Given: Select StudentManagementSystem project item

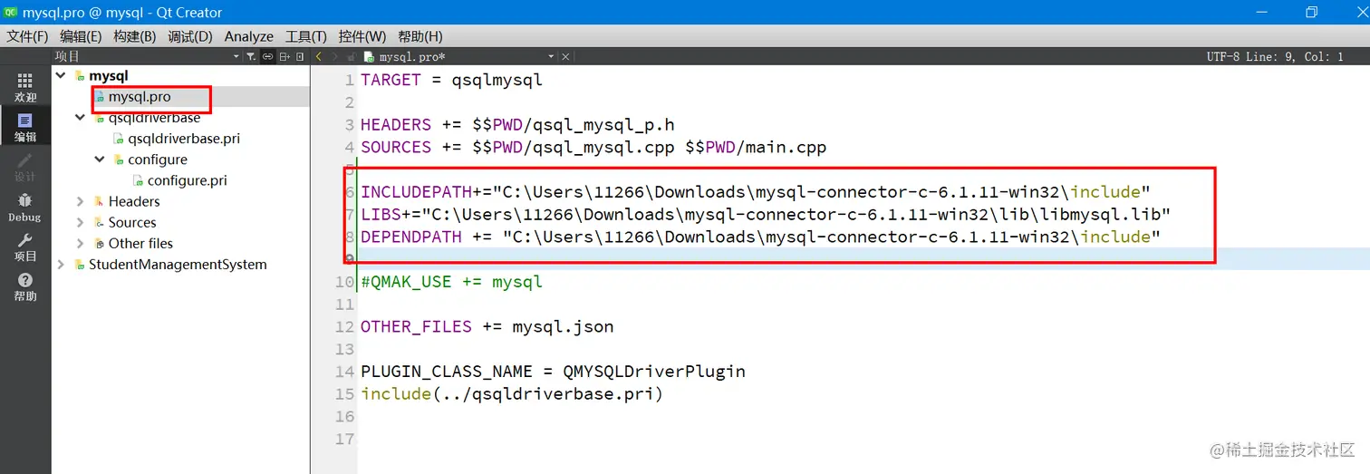Looking at the screenshot, I should point(178,265).
